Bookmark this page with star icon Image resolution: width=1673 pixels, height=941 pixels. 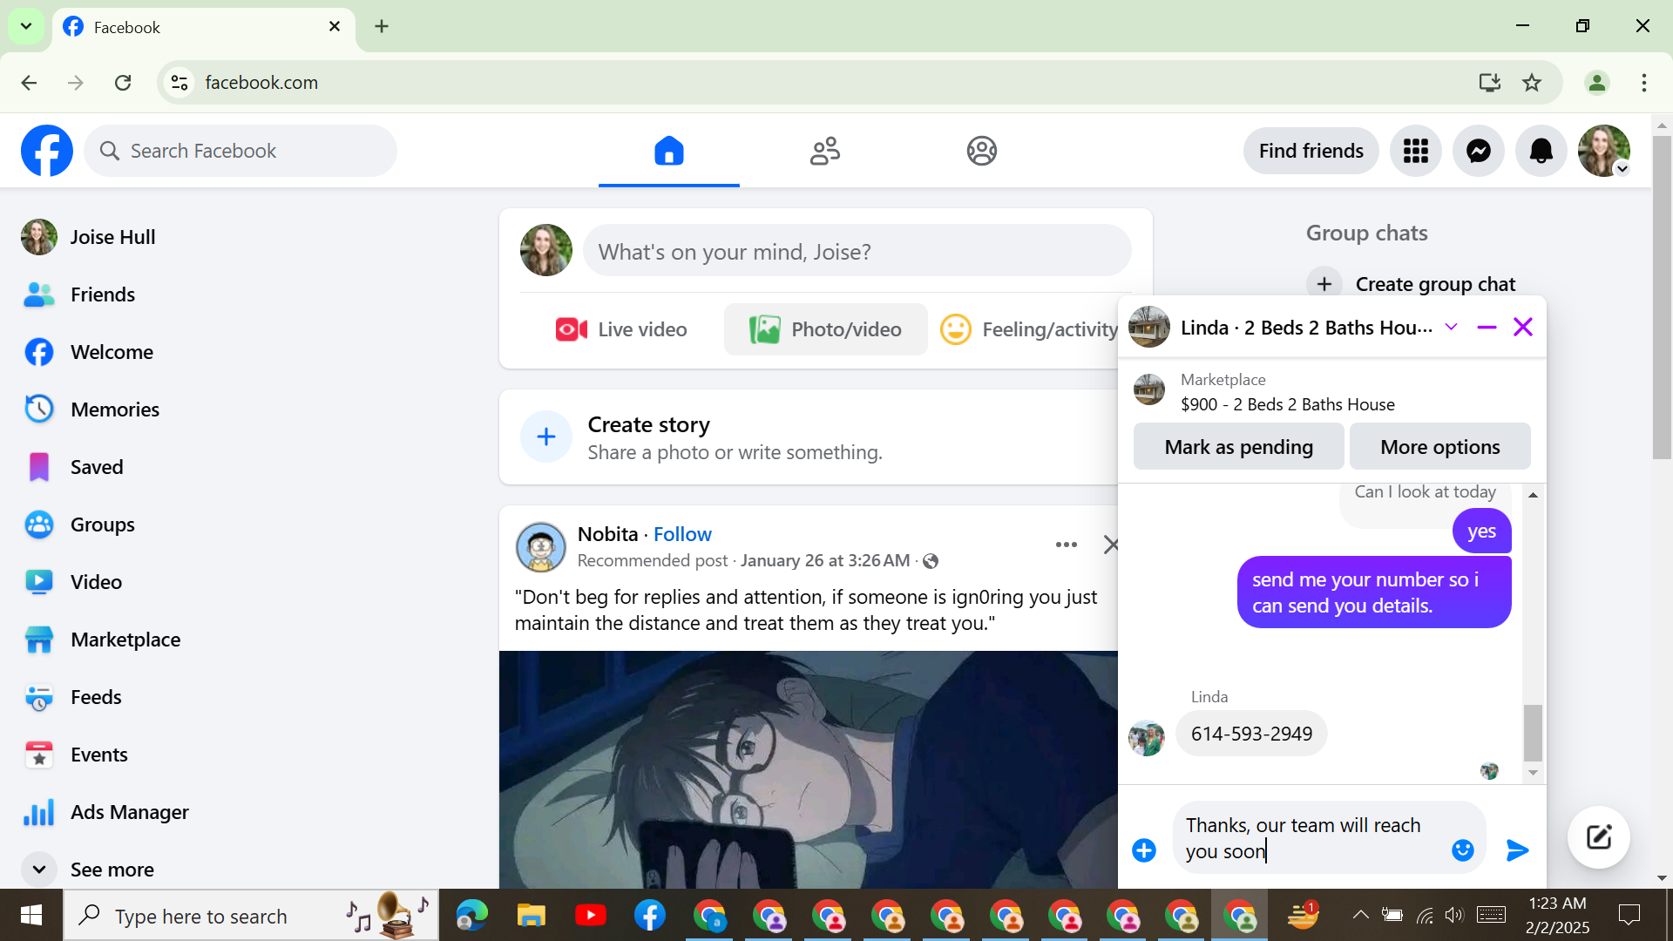[x=1531, y=83]
